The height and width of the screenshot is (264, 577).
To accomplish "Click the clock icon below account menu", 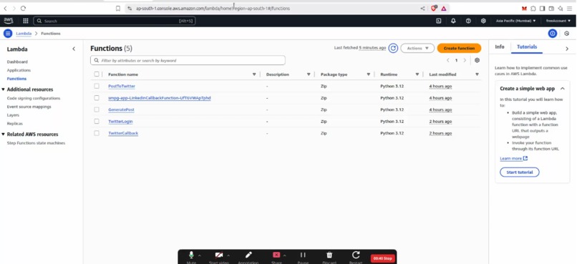I will coord(567,34).
